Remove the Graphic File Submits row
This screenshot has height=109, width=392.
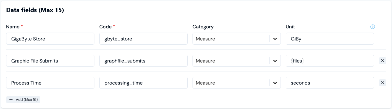tap(383, 61)
